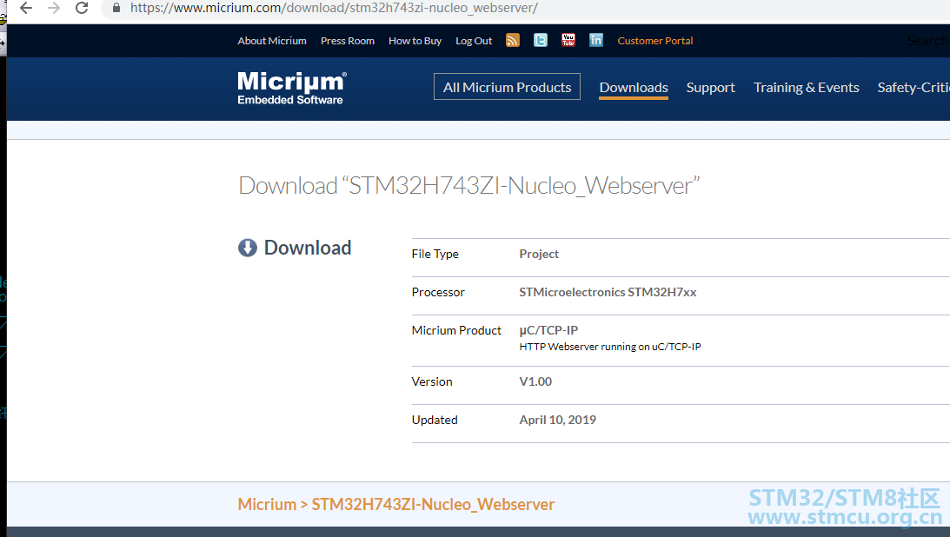Open the Press Room link
The image size is (950, 537).
pyautogui.click(x=347, y=41)
